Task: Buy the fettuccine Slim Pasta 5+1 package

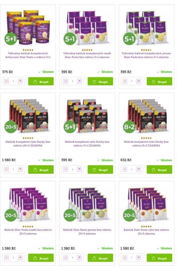Action: [x=41, y=81]
